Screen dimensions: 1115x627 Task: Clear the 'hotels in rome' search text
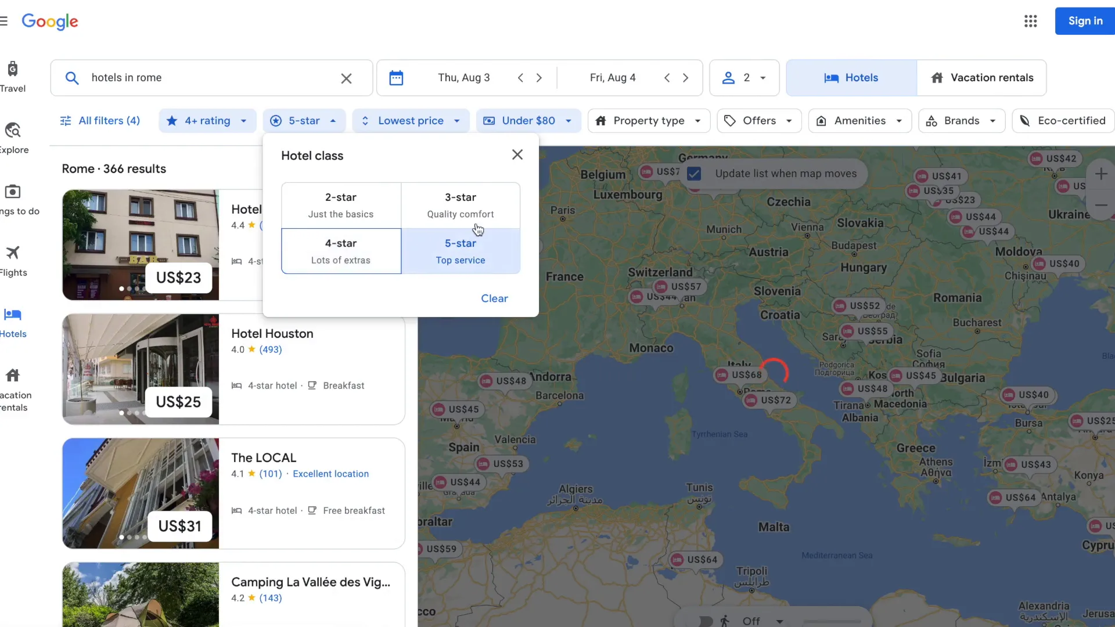(x=346, y=78)
